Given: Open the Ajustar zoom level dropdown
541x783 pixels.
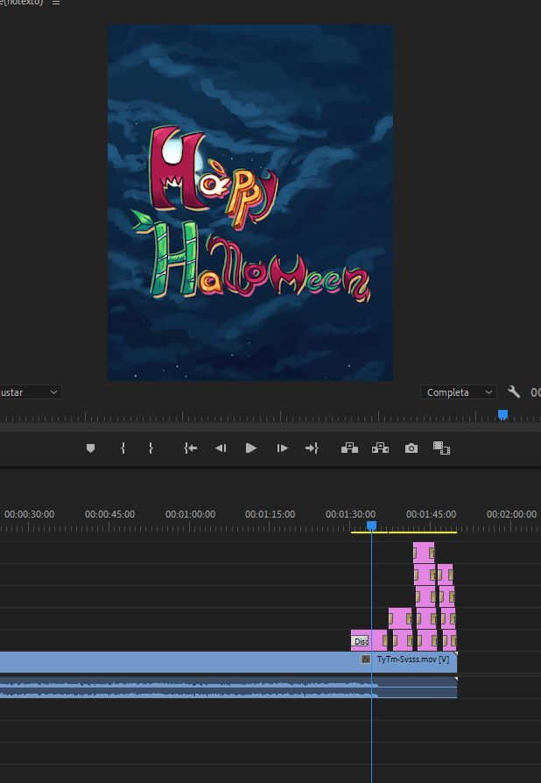Looking at the screenshot, I should (31, 392).
